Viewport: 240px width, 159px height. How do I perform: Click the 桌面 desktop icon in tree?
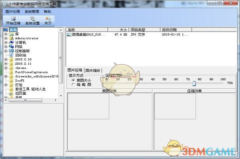point(6,30)
